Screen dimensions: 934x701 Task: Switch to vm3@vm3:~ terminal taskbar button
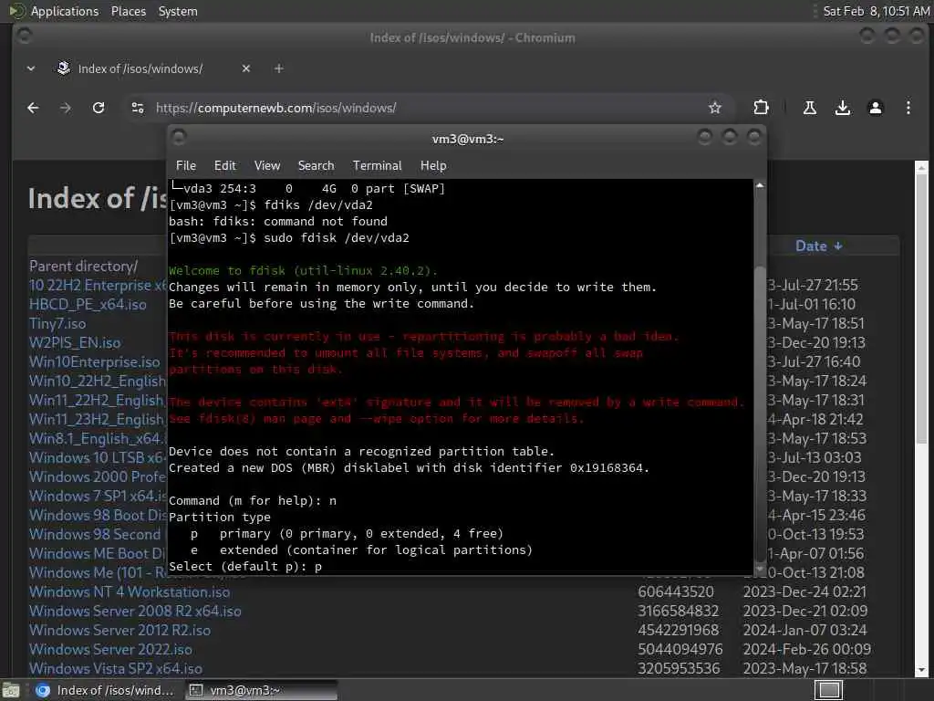pyautogui.click(x=261, y=690)
